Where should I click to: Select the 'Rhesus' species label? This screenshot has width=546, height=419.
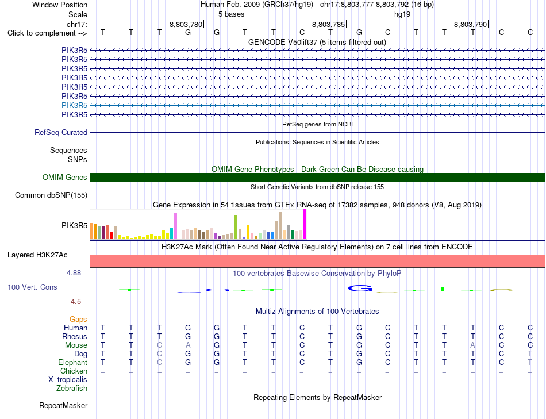[x=75, y=336]
